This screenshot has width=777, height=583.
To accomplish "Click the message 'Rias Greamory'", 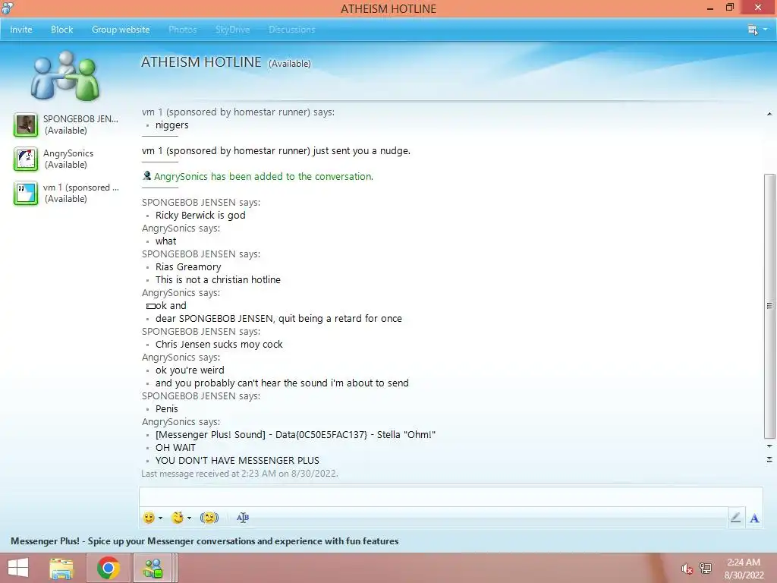I will [x=188, y=266].
